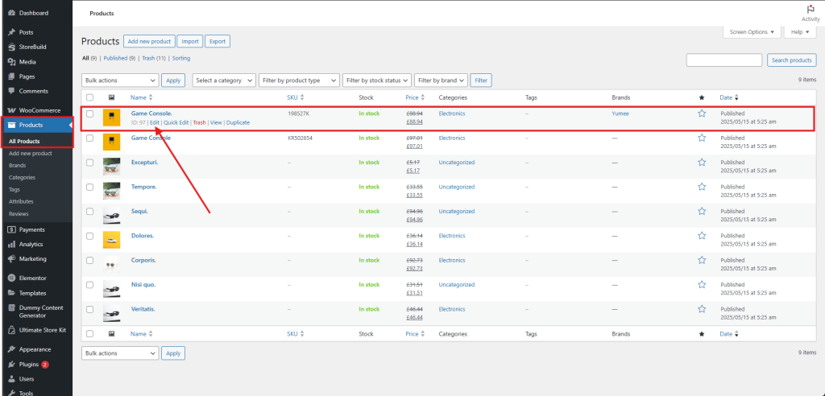Star the Tempore. product as featured
Viewport: 825px width, 396px height.
click(702, 187)
